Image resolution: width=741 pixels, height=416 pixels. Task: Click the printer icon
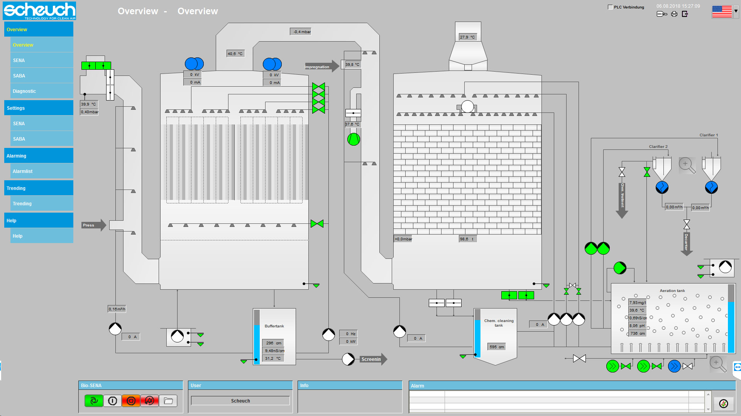(674, 14)
